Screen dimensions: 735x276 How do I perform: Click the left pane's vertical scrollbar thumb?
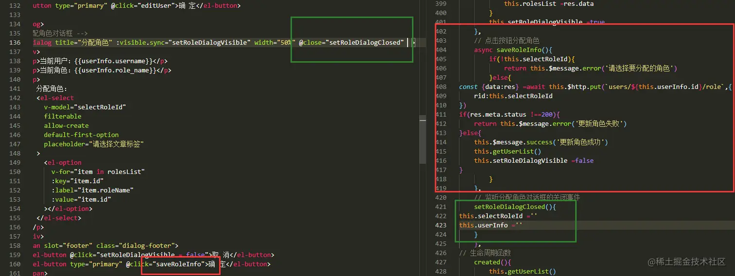click(x=422, y=139)
